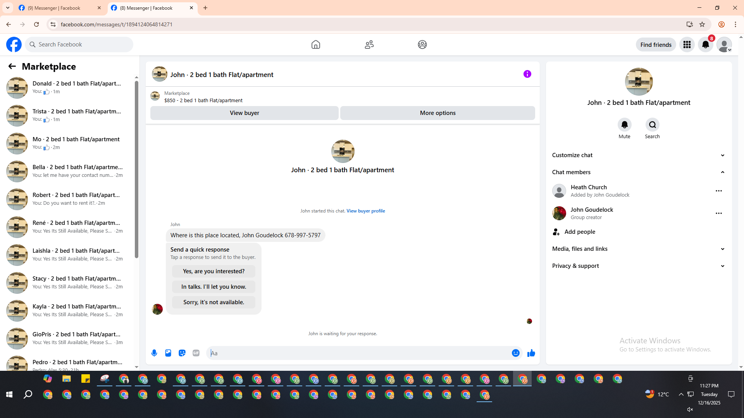Open the GioPris conversation
Image resolution: width=744 pixels, height=418 pixels.
coord(68,338)
